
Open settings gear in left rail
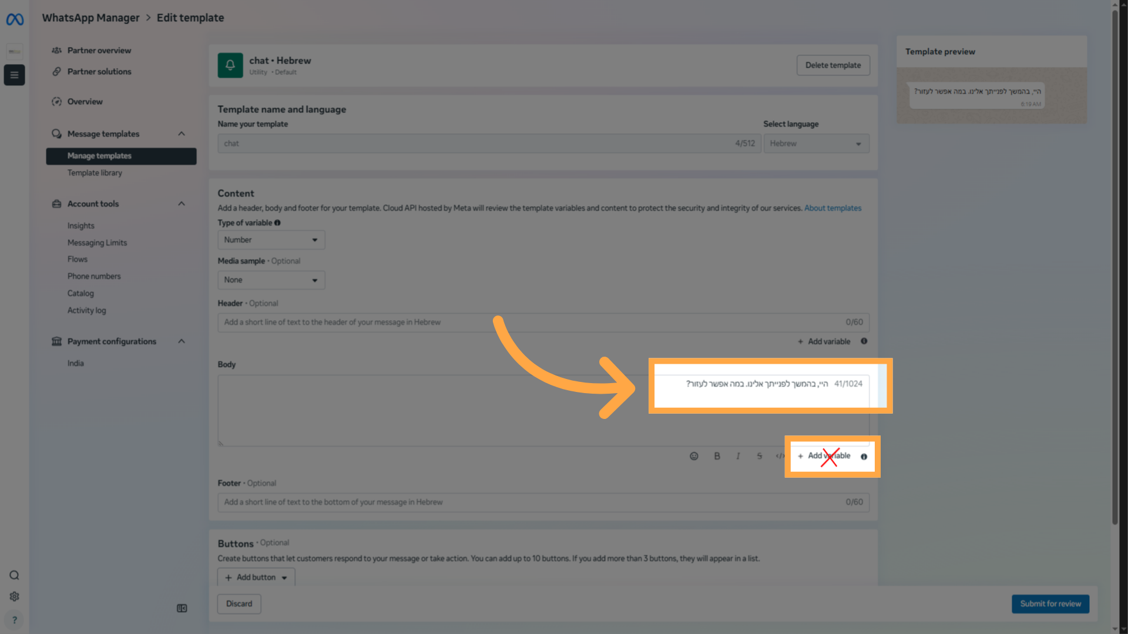[x=15, y=596]
